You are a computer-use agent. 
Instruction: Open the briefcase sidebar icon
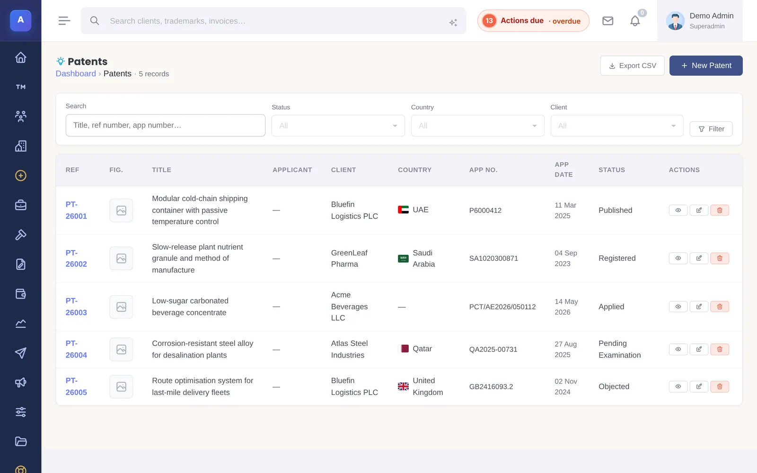click(20, 205)
